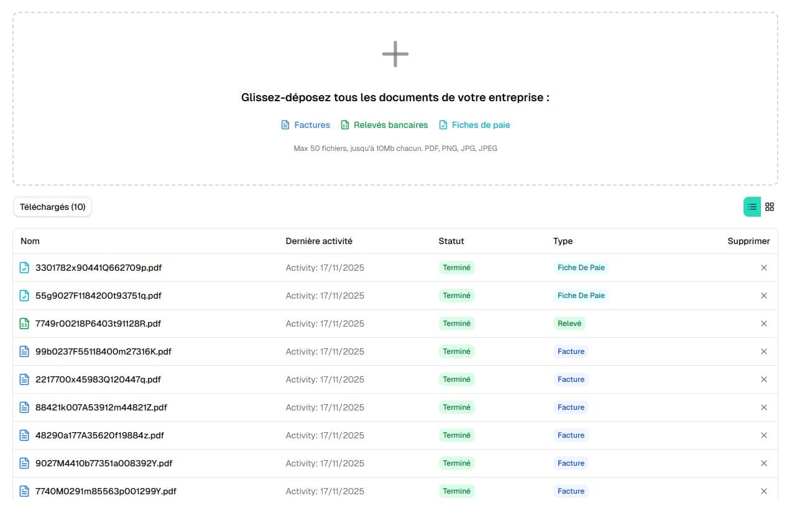
Task: Open the Factures link
Action: [312, 125]
